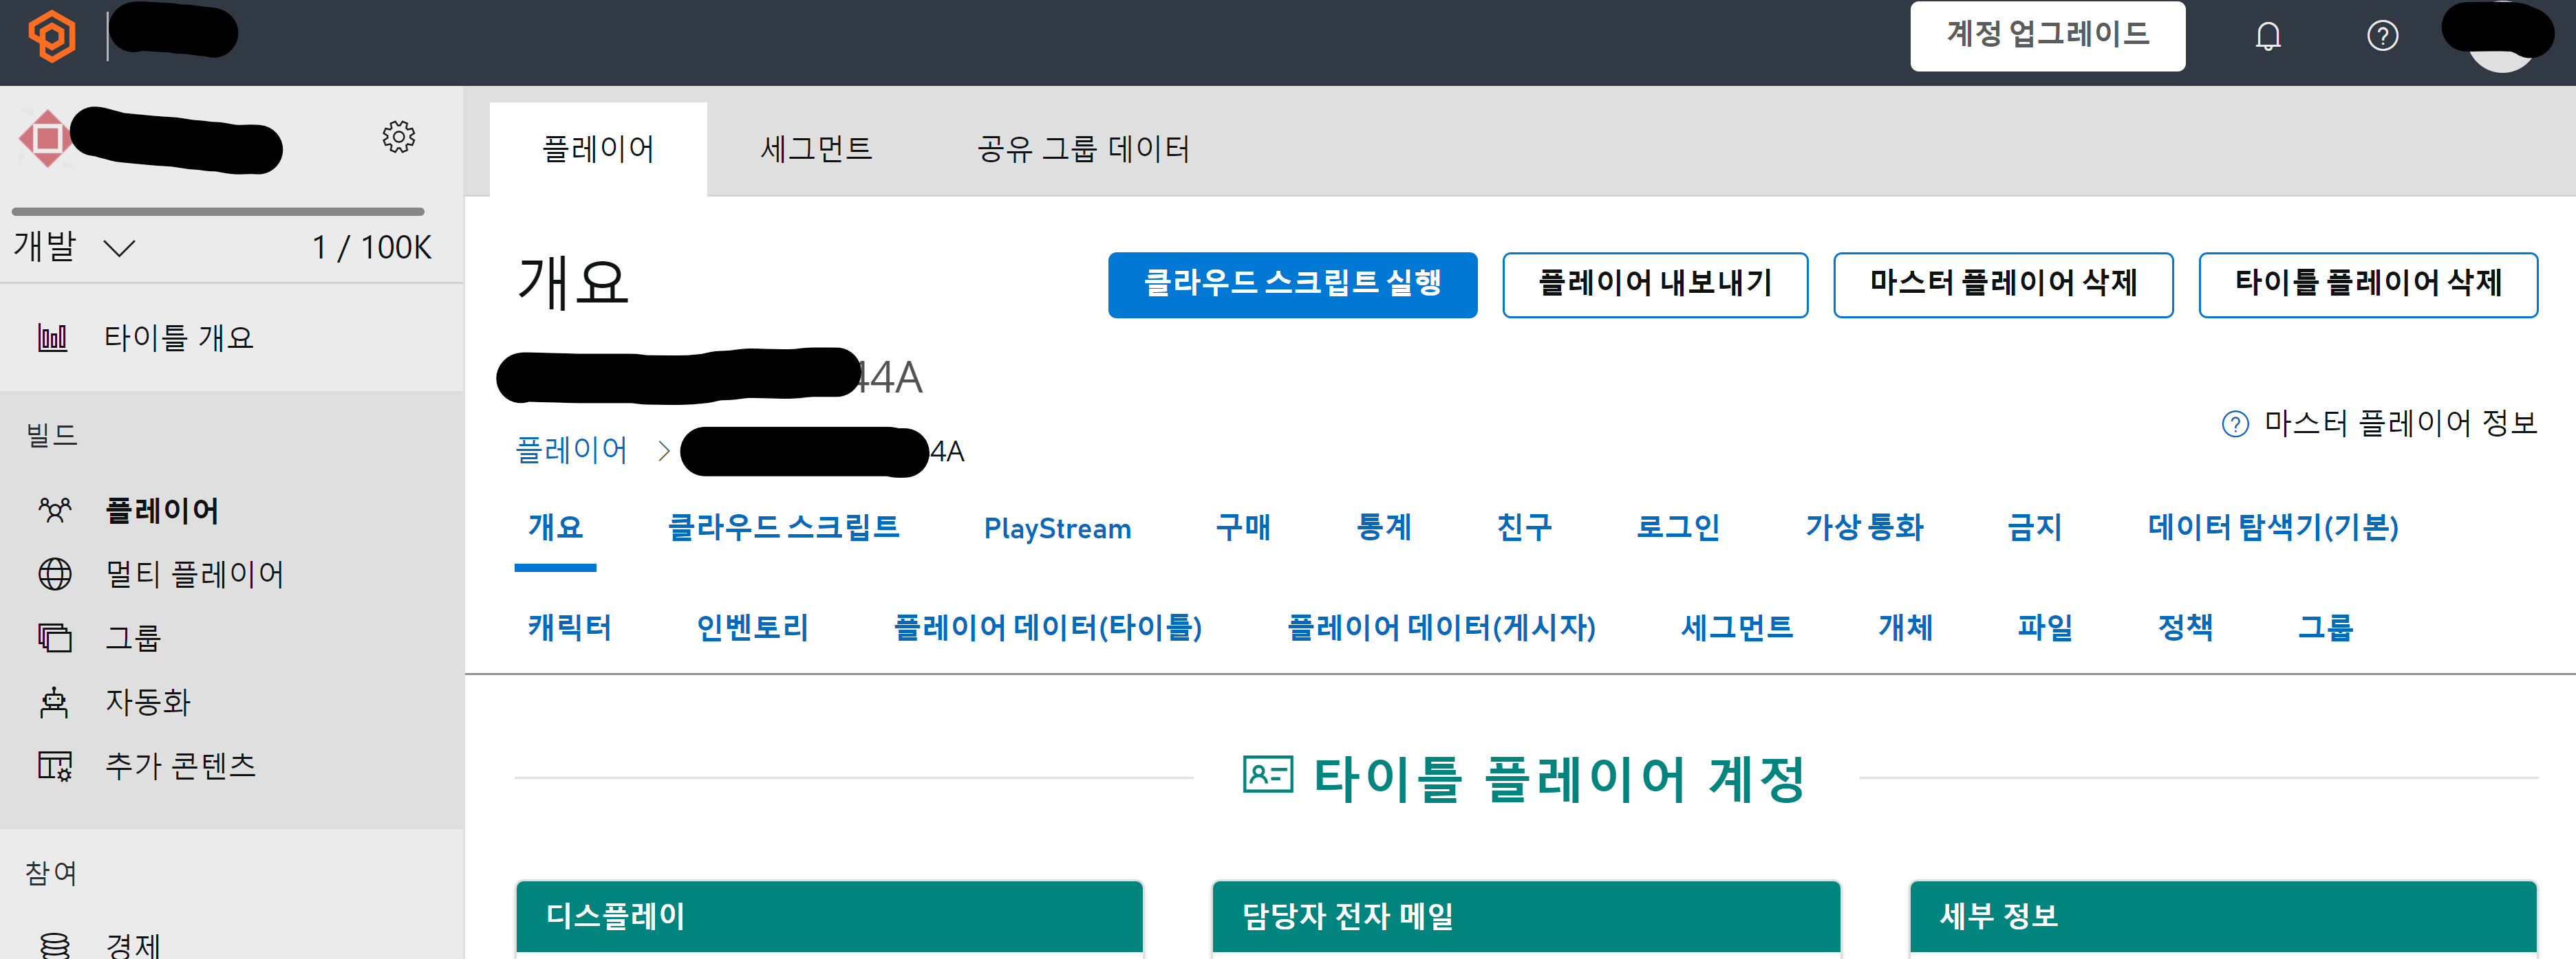
Task: Expand the 개발 environment dropdown chevron
Action: coord(119,247)
